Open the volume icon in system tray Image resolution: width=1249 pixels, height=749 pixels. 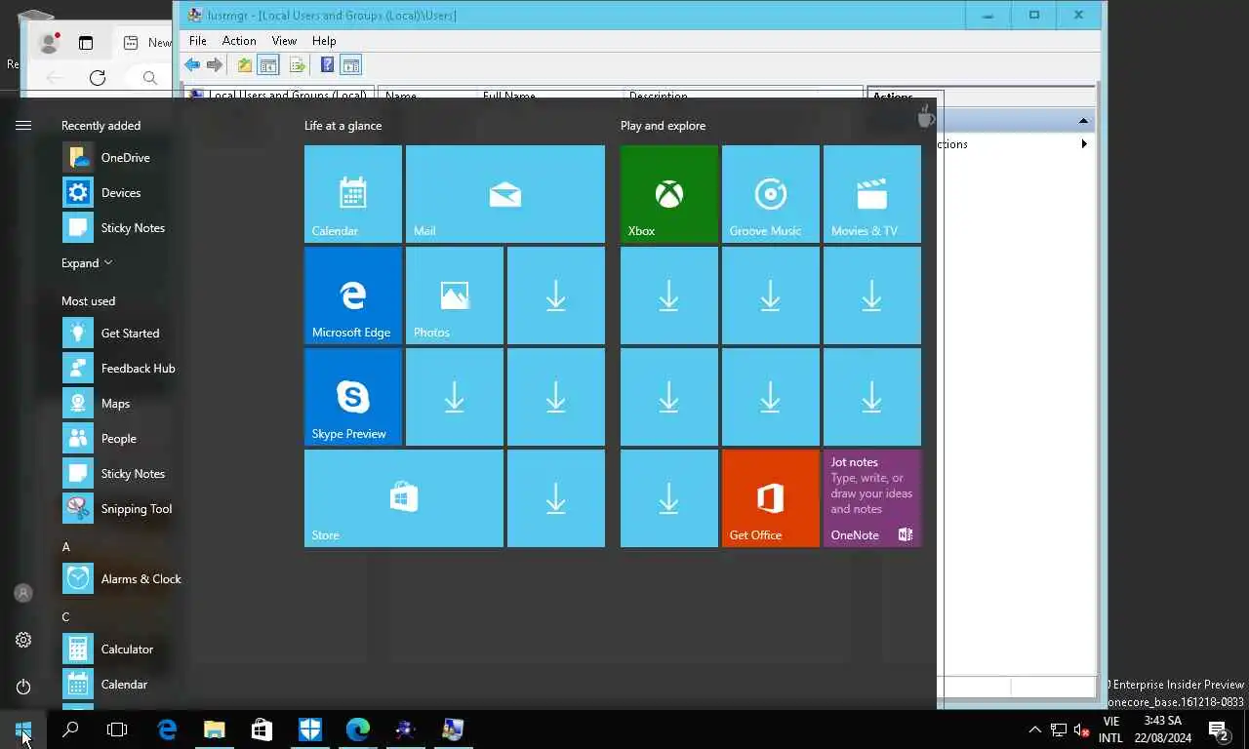tap(1081, 729)
